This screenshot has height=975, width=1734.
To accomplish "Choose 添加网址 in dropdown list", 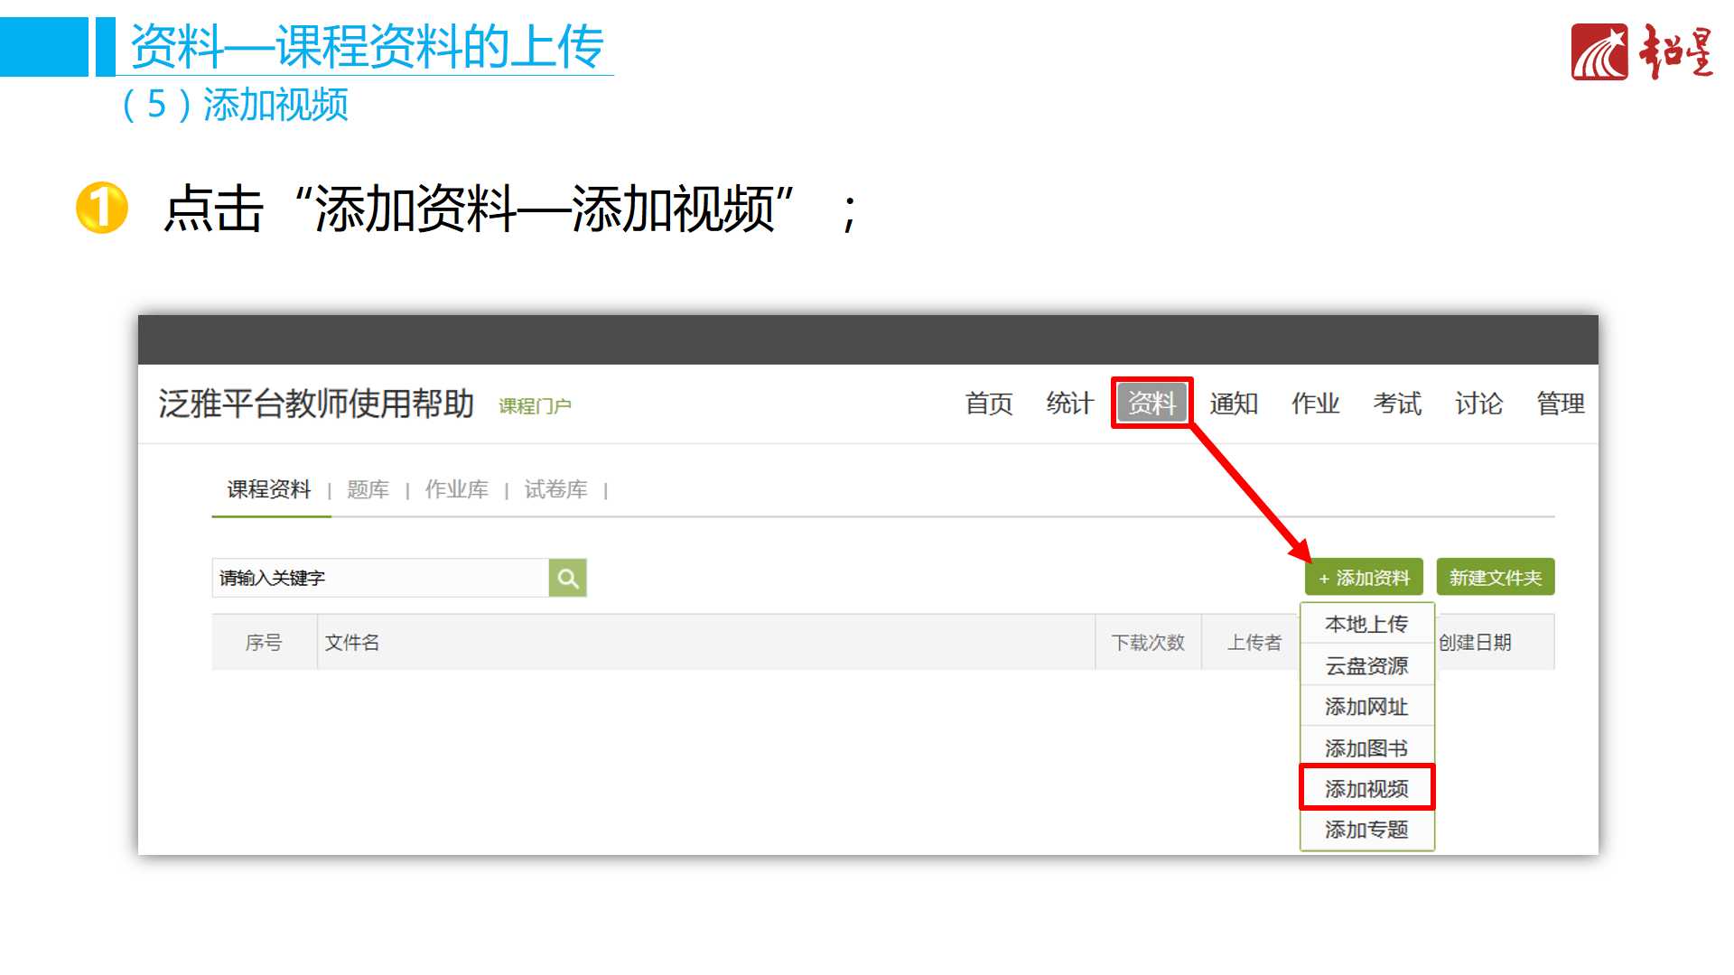I will point(1366,707).
